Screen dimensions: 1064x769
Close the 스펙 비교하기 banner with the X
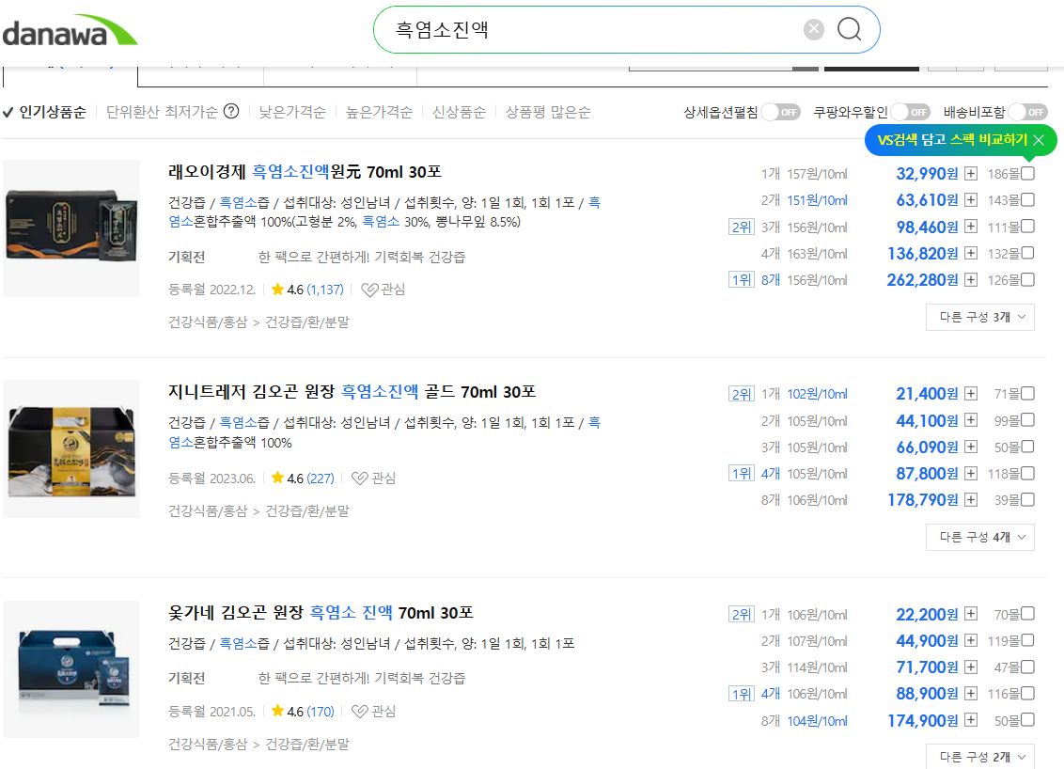[x=1041, y=139]
